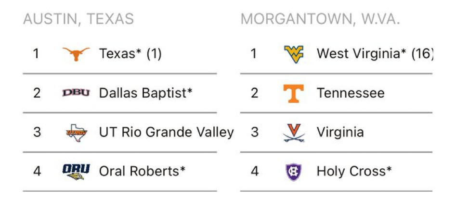
Task: Select the Virginia crossed sabres logo
Action: [x=294, y=133]
